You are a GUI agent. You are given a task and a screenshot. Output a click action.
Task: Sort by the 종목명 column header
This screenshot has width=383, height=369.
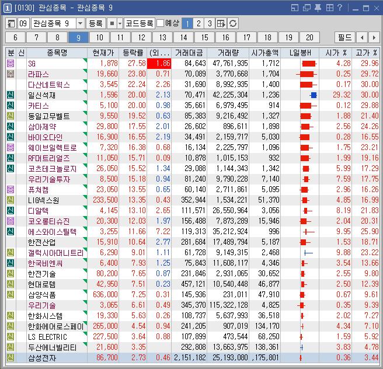pos(57,53)
